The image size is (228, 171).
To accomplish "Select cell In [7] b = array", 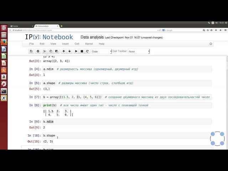I will (127, 97).
